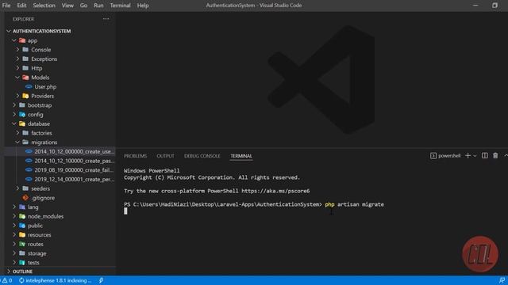This screenshot has width=508, height=285.
Task: Click the .gitignore git file icon
Action: click(x=25, y=198)
